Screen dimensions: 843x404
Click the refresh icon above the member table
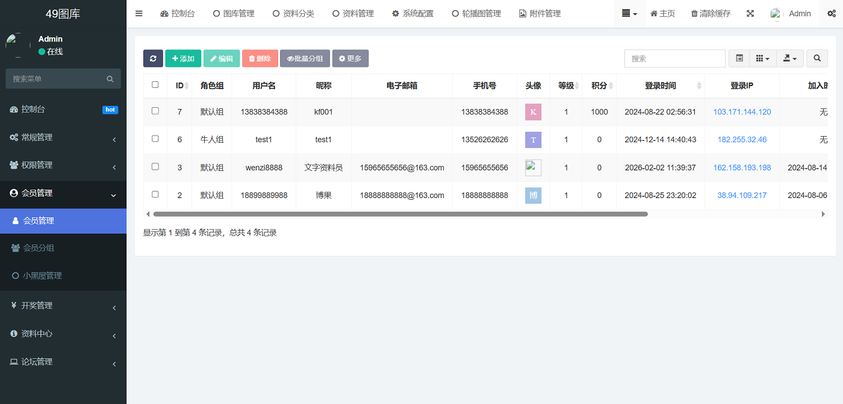click(153, 58)
